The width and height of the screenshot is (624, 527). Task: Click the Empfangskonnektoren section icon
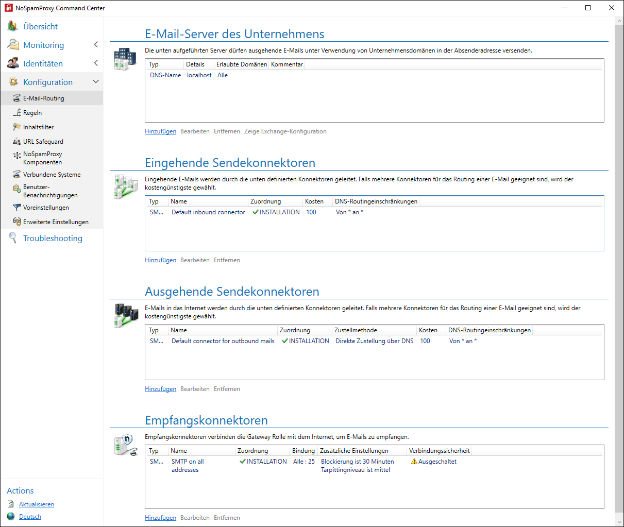(x=126, y=445)
